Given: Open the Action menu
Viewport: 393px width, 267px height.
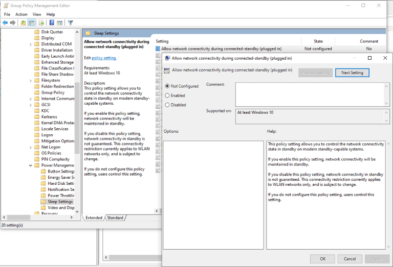Looking at the screenshot, I should [x=21, y=14].
